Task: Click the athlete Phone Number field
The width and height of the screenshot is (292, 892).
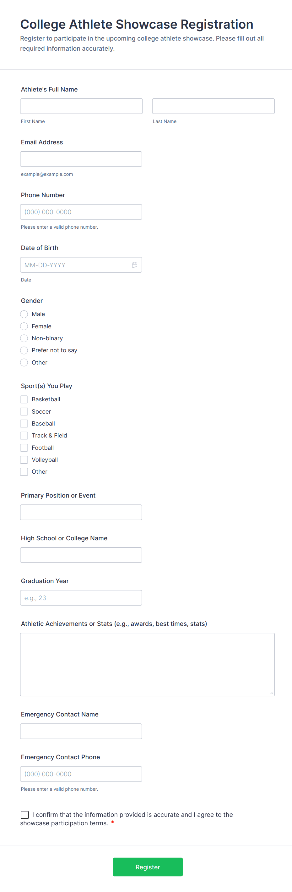Action: 81,212
